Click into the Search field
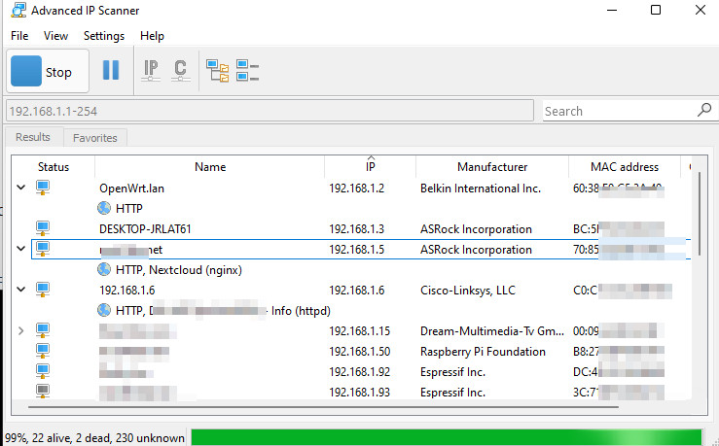Screen dimensions: 719x446 618,111
